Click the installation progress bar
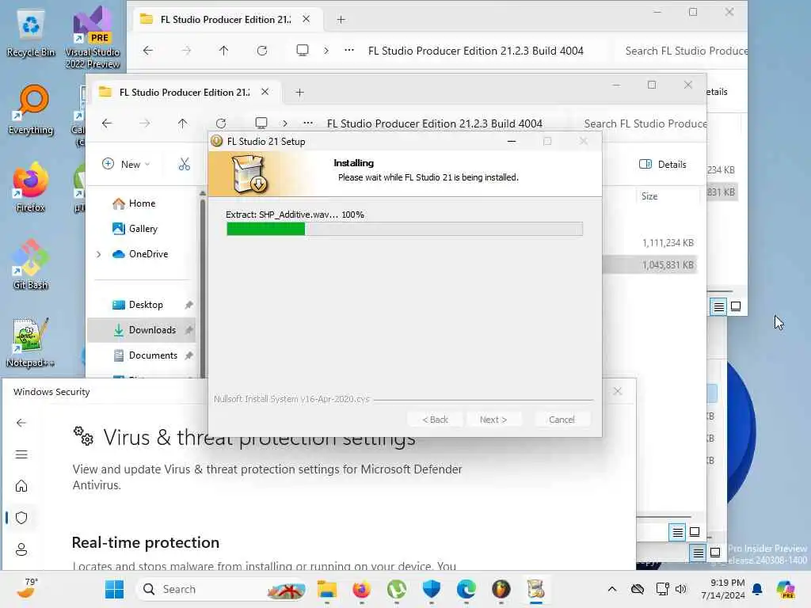 [405, 229]
